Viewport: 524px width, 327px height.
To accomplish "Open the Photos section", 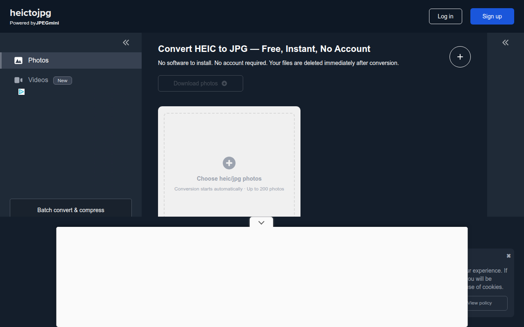I will tap(71, 60).
